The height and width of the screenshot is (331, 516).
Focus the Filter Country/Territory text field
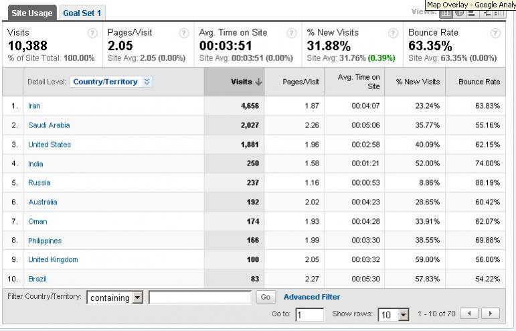pyautogui.click(x=200, y=297)
